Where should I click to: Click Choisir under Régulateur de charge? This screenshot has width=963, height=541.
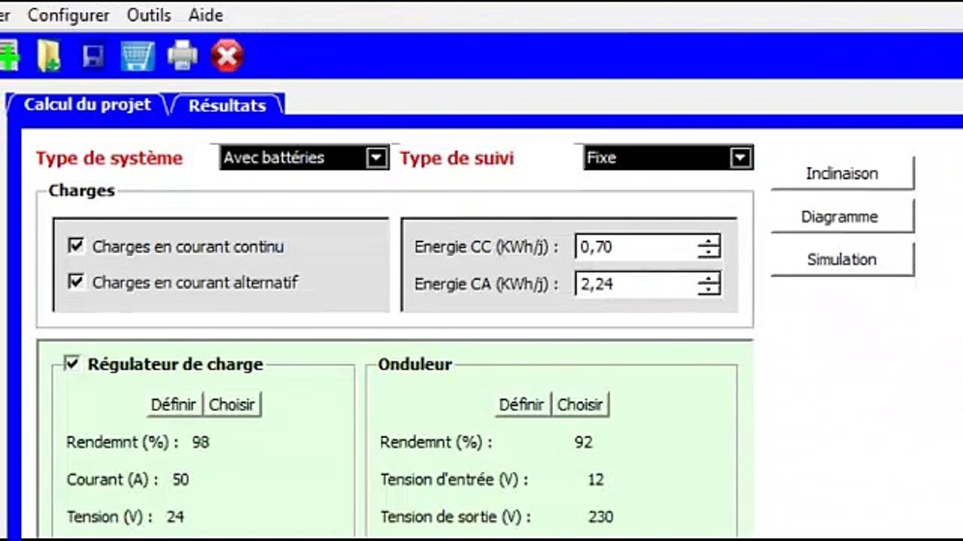(232, 404)
